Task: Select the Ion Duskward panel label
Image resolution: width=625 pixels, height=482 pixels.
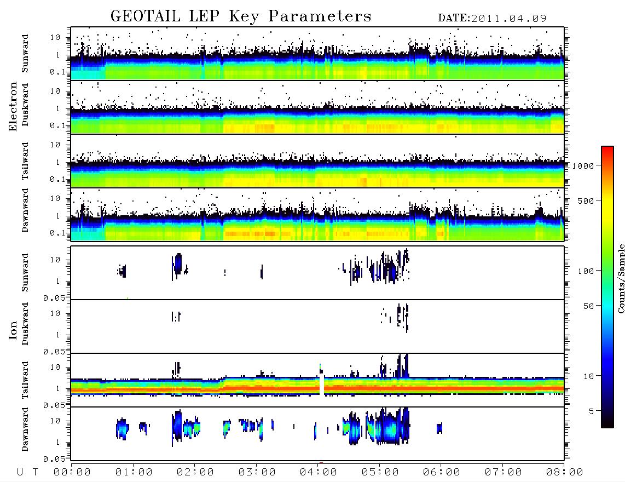Action: click(x=25, y=324)
